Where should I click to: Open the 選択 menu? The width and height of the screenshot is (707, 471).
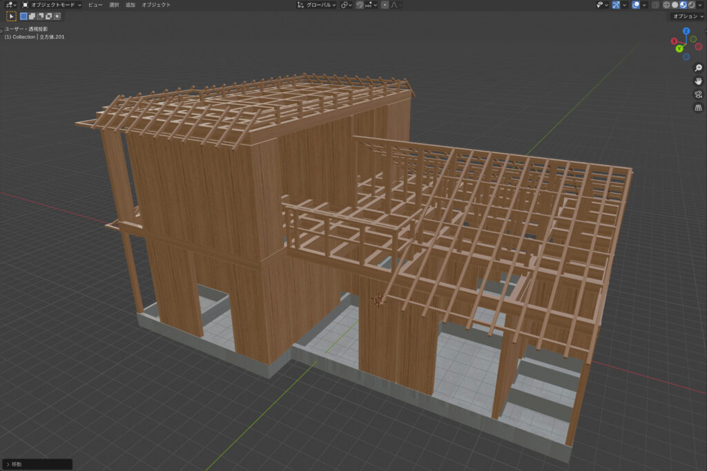114,5
